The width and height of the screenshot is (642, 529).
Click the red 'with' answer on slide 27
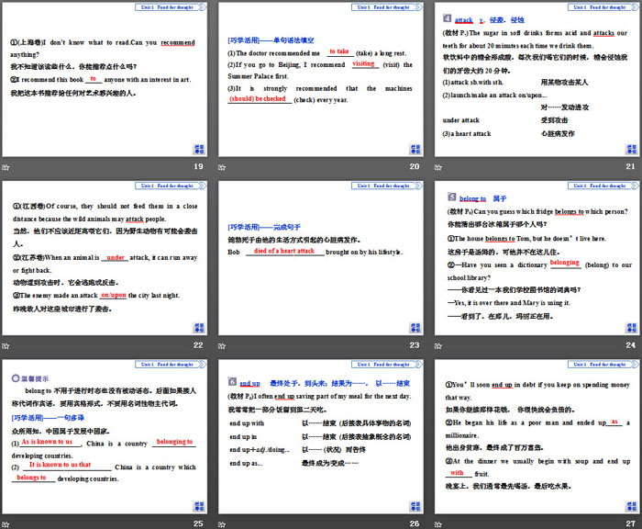[x=457, y=472]
